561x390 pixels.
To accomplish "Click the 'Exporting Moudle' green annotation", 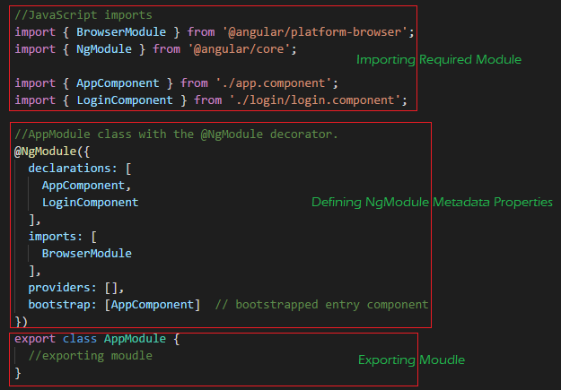I will pyautogui.click(x=411, y=360).
